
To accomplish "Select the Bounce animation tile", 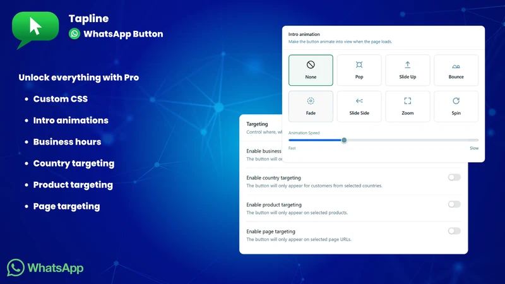I will pos(456,70).
